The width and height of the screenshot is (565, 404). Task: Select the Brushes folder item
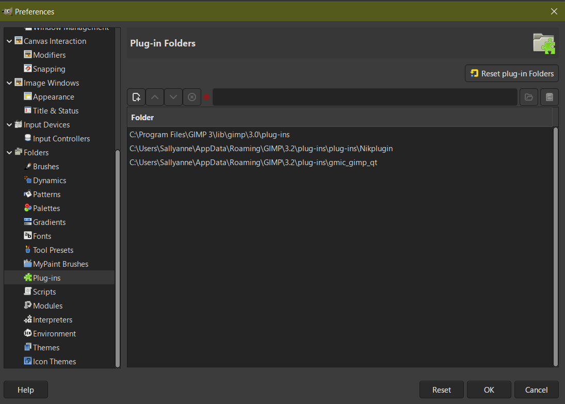click(x=46, y=167)
